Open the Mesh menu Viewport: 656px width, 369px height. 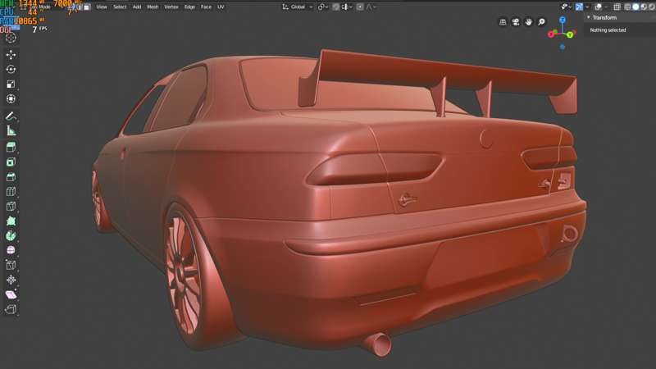pyautogui.click(x=153, y=7)
